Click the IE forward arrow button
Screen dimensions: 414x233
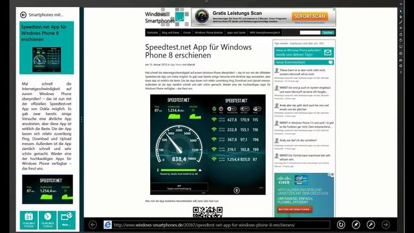click(386, 225)
